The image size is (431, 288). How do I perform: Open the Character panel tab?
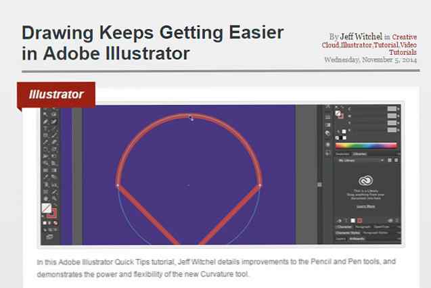coord(344,226)
